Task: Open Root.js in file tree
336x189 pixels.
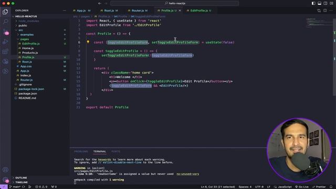Action: (40, 62)
